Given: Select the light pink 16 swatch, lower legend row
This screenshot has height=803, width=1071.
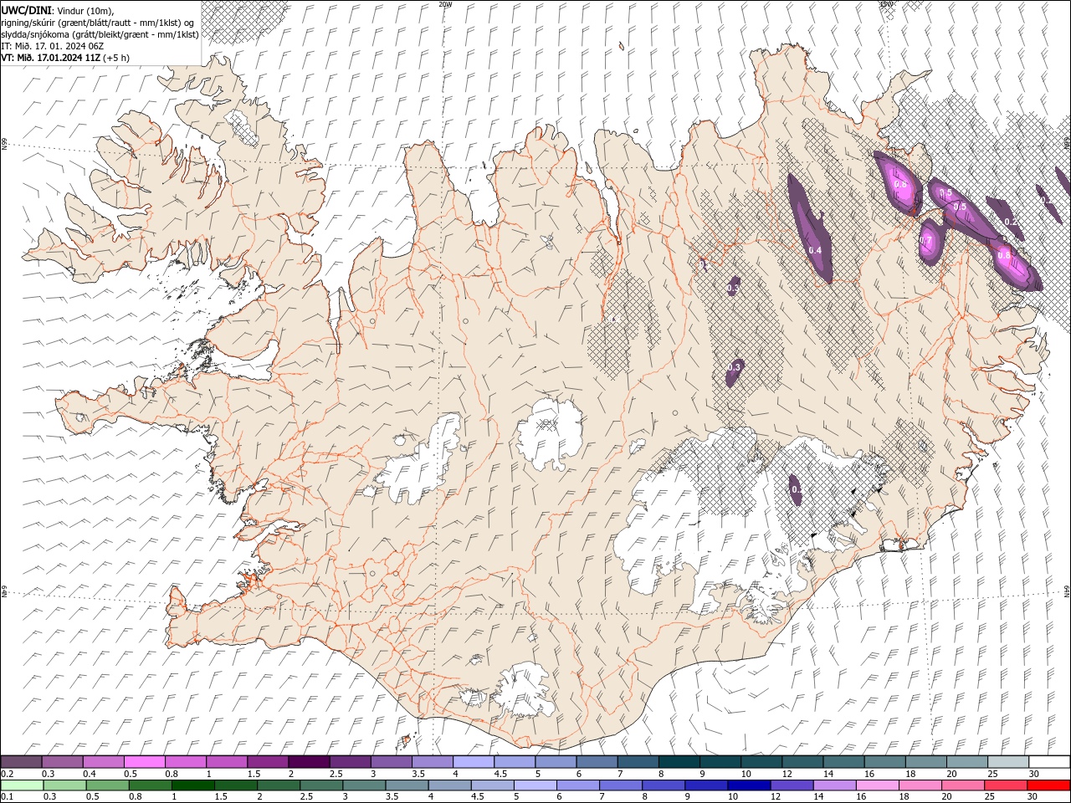Looking at the screenshot, I should click(x=876, y=785).
